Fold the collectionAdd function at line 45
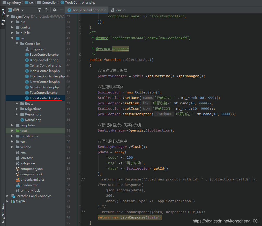Screen dimensions: 262x226 [80, 60]
